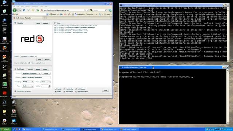233x131 pixels.
Task: Toggle the CuePoints log filter checkbox
Action: [64, 91]
